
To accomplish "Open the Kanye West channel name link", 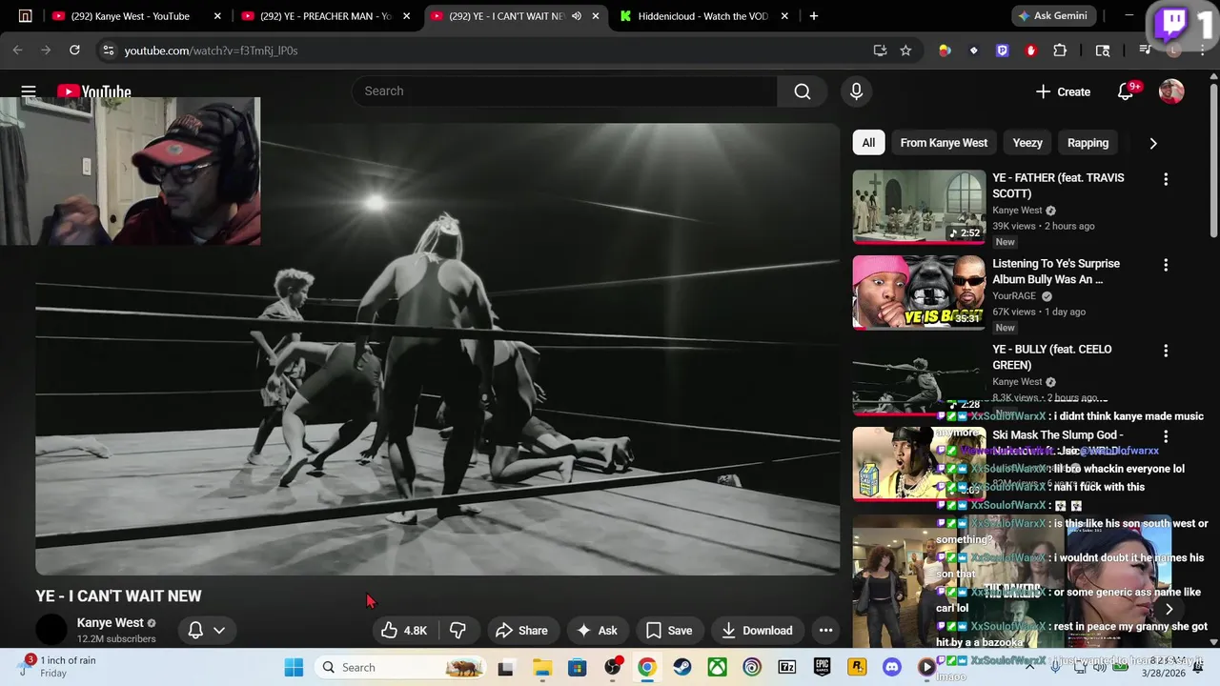I will (110, 622).
